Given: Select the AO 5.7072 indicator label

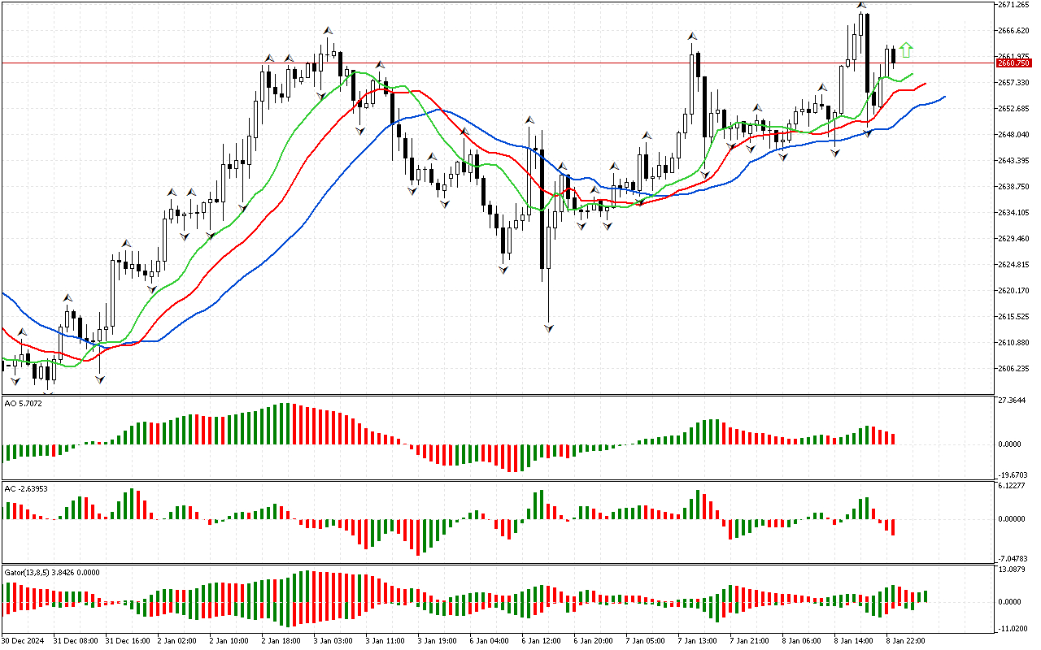Looking at the screenshot, I should pos(24,403).
